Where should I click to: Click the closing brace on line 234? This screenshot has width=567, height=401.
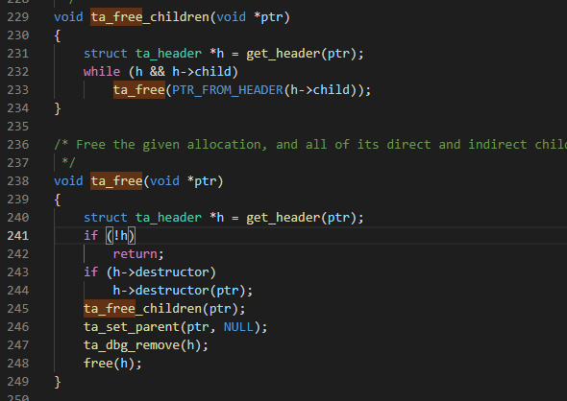pos(58,108)
